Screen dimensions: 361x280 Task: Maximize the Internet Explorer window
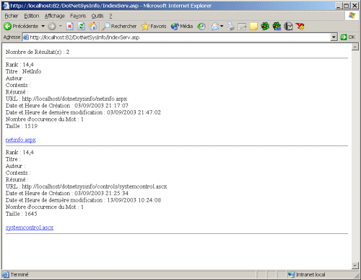pos(347,6)
